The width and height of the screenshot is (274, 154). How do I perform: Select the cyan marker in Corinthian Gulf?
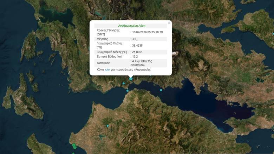click(161, 90)
